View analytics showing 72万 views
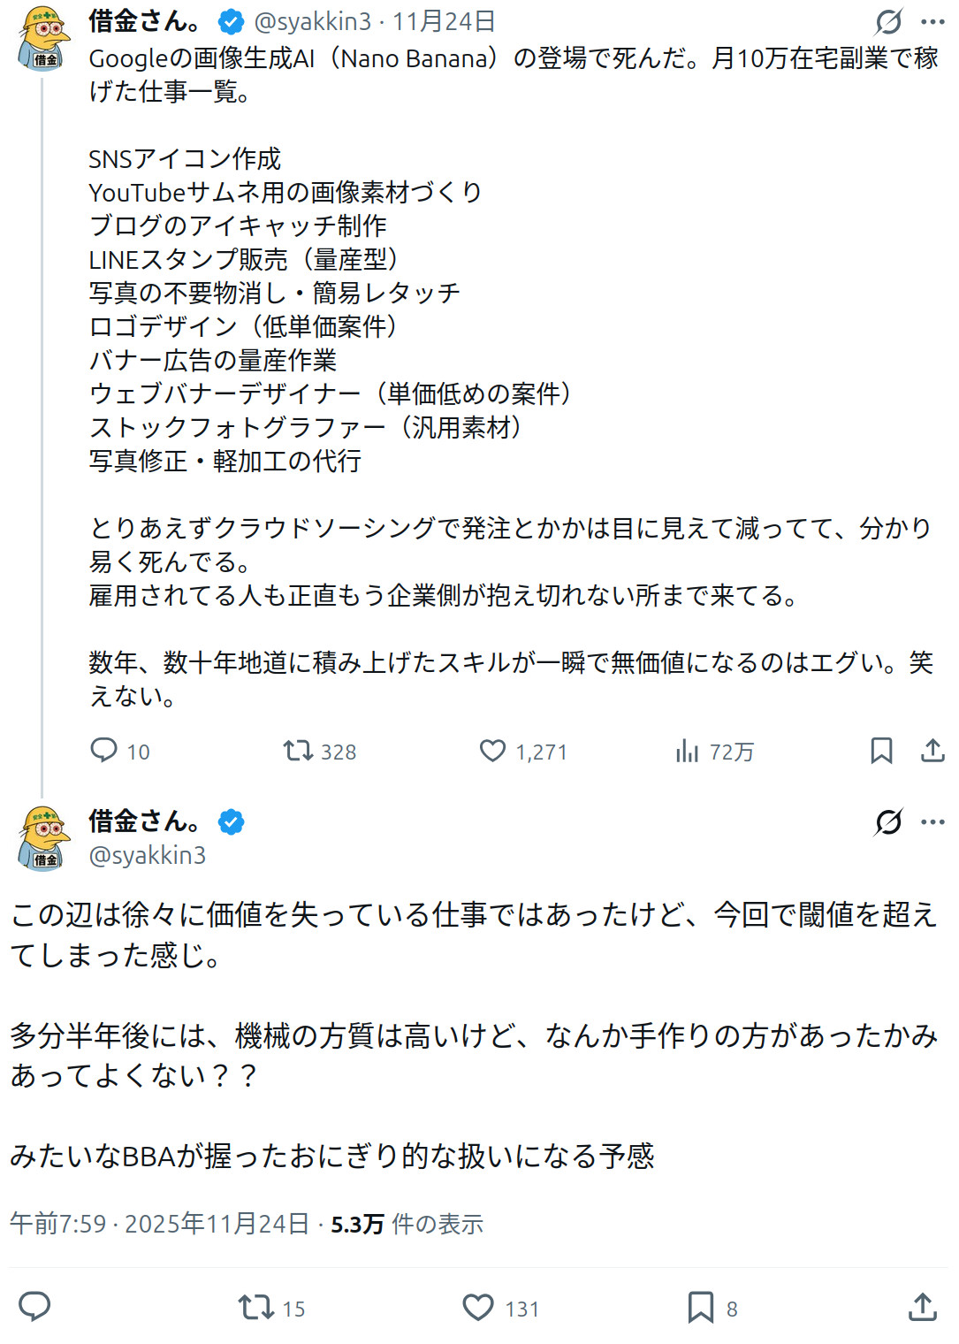959x1344 pixels. coord(687,752)
